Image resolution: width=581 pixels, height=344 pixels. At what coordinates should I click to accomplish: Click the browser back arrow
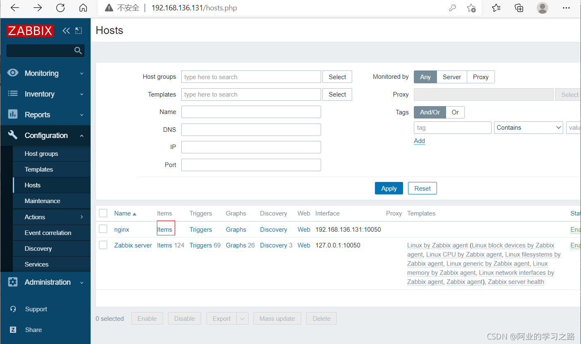pyautogui.click(x=15, y=8)
